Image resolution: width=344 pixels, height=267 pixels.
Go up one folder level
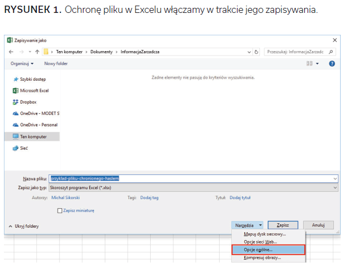coord(37,52)
